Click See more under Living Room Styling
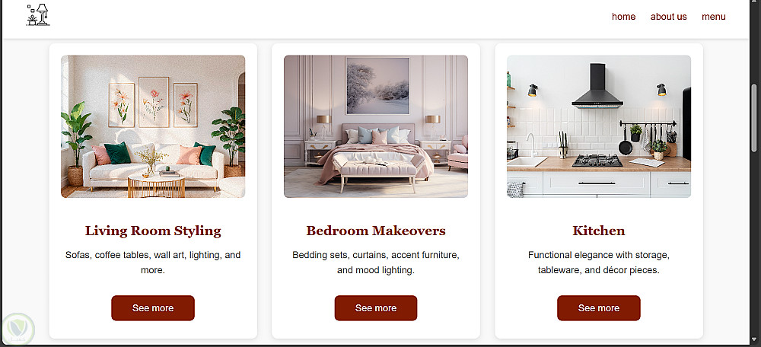Screen dimensions: 761x347 coord(153,308)
